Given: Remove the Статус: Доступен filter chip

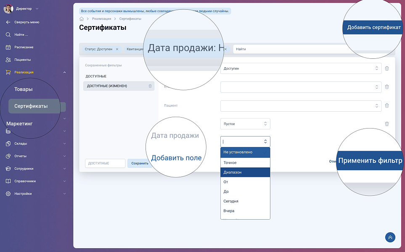Looking at the screenshot, I should tap(117, 49).
